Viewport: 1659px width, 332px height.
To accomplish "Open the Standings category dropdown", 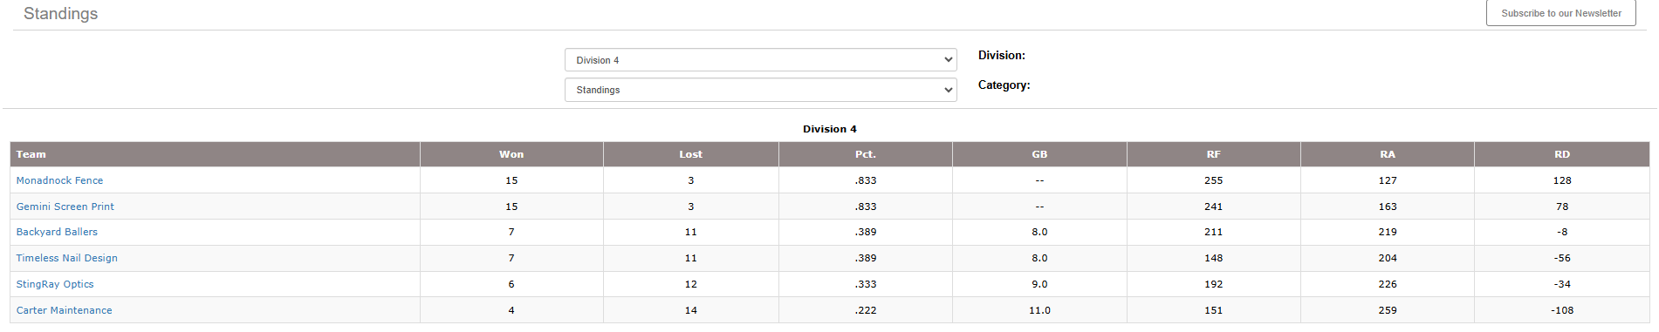I will pyautogui.click(x=760, y=90).
